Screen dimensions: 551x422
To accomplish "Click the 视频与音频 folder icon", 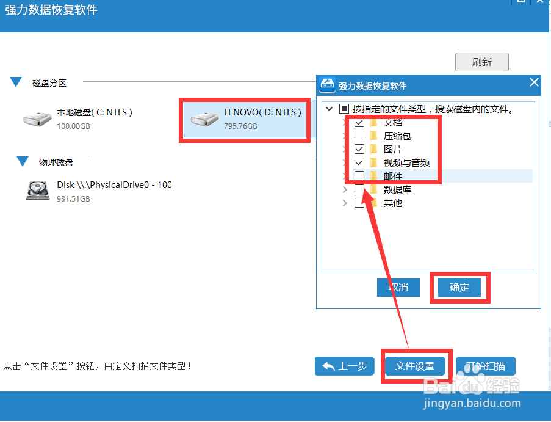I will (x=373, y=162).
